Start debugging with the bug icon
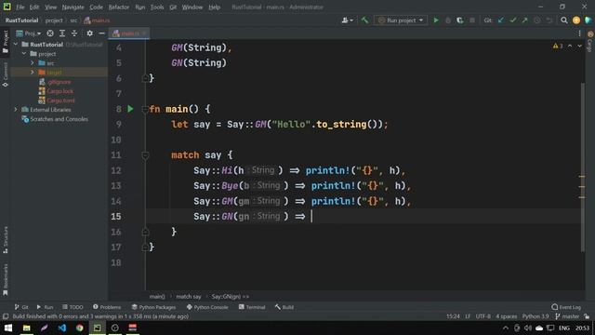 (x=448, y=20)
